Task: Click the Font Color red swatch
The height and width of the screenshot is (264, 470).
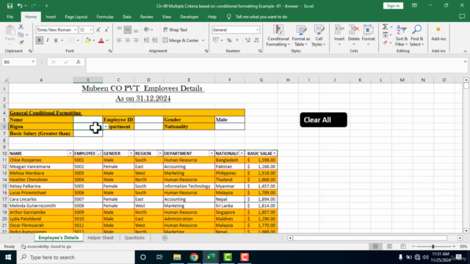Action: (x=101, y=40)
